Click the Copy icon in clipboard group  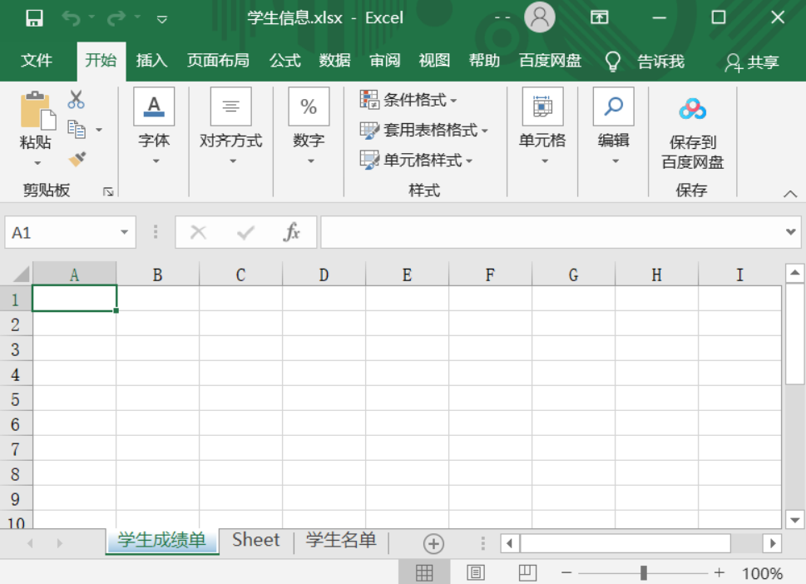77,130
